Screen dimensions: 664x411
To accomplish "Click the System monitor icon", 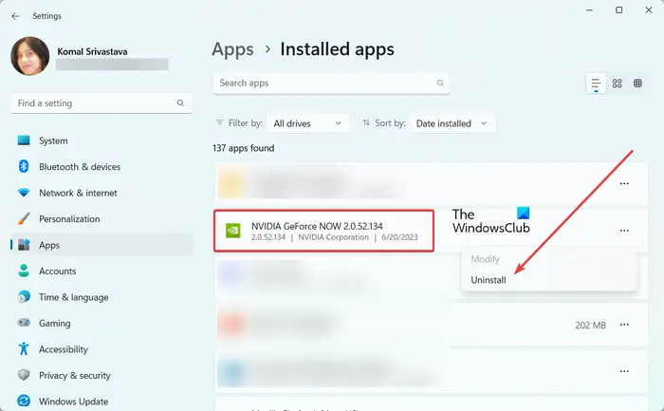I will [24, 140].
